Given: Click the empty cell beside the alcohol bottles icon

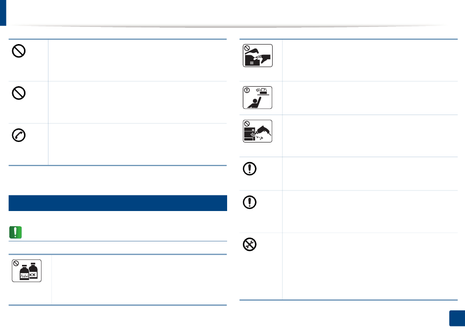Looking at the screenshot, I should click(x=139, y=280).
